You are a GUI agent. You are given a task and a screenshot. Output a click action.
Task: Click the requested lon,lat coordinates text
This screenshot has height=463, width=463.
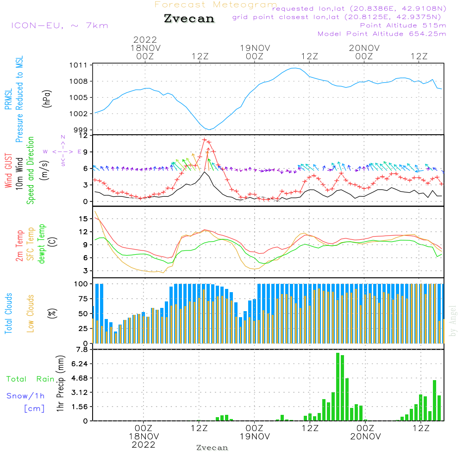pyautogui.click(x=359, y=8)
